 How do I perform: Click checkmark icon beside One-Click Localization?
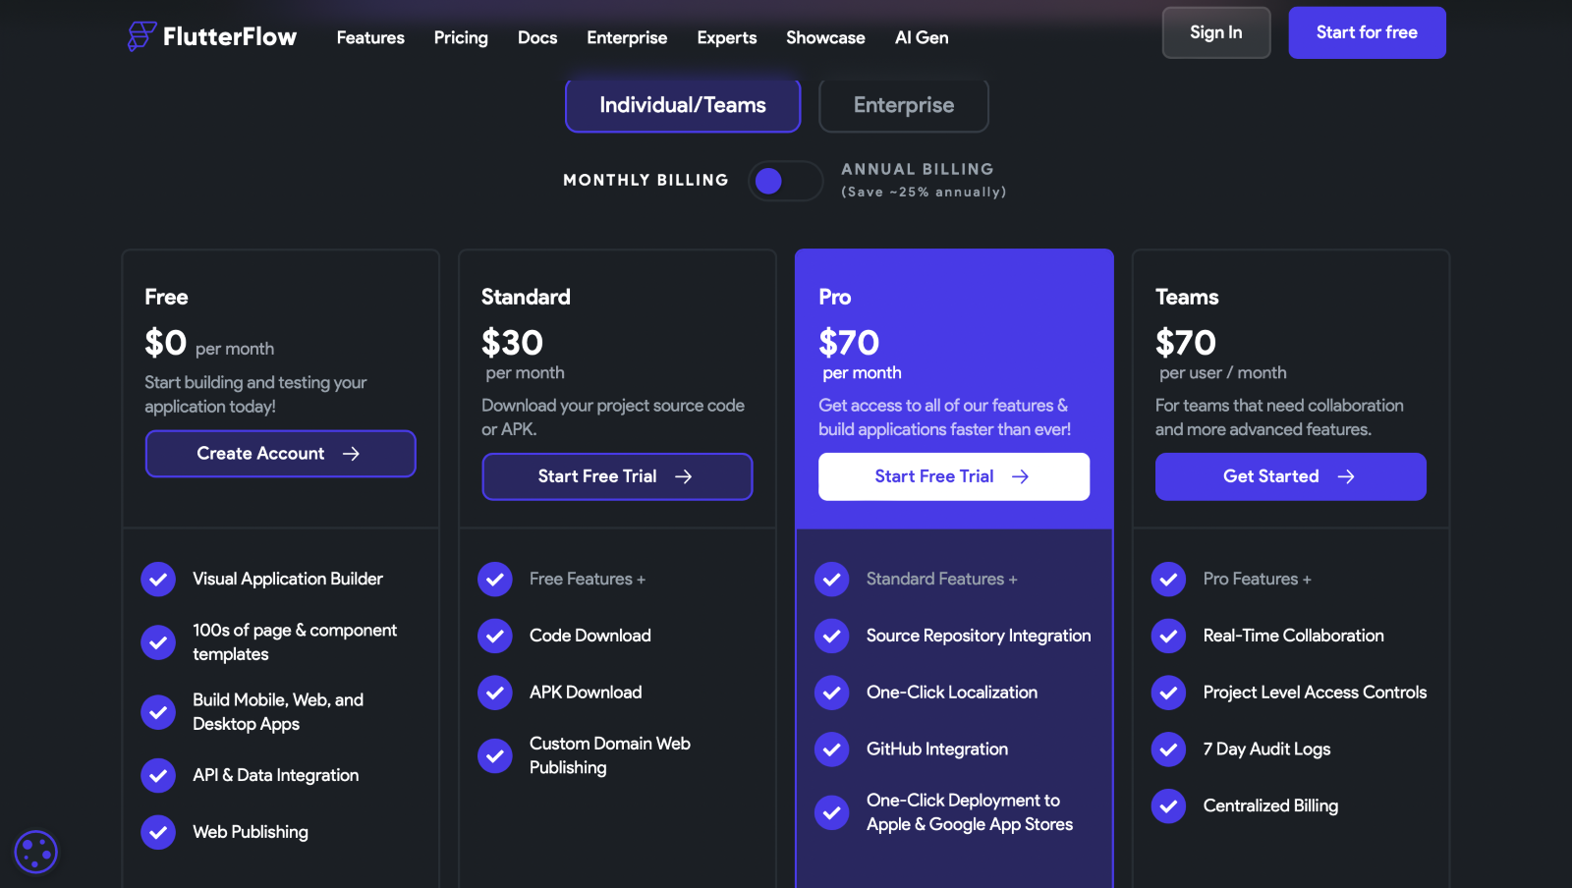tap(832, 693)
